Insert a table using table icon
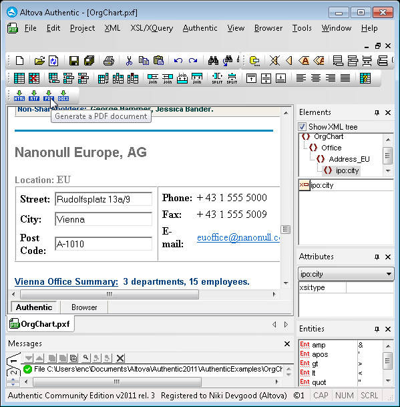The height and width of the screenshot is (407, 400). tap(19, 78)
